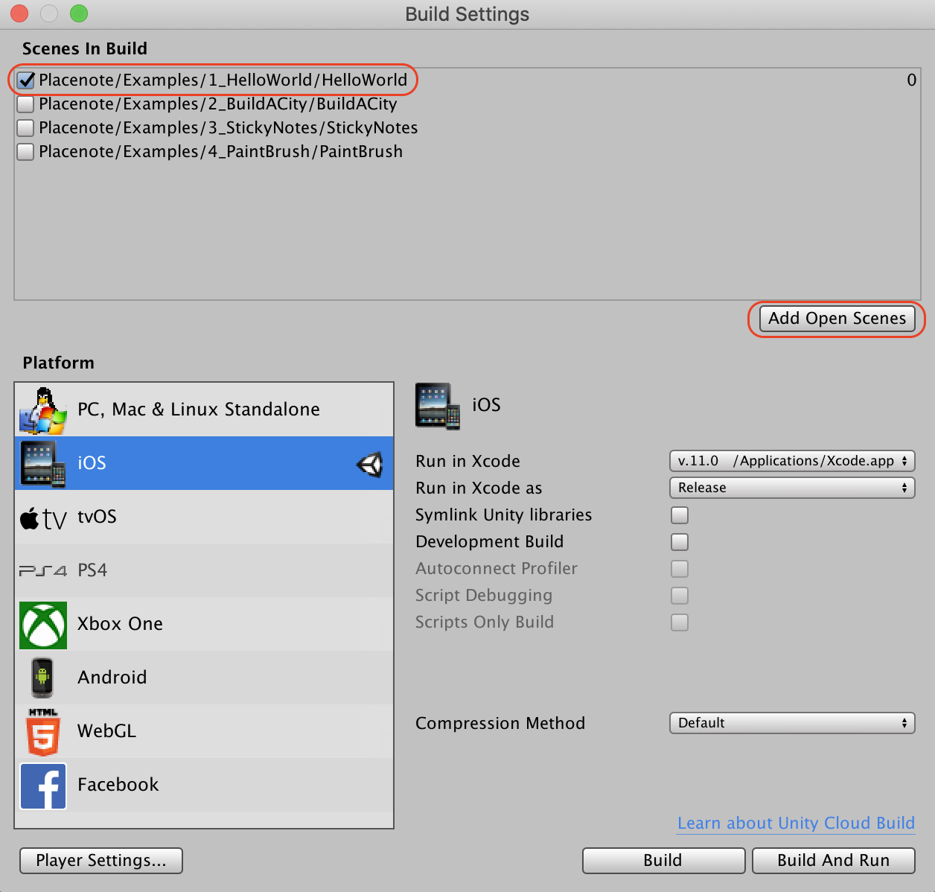Click the Unity logo on iOS row

(x=370, y=464)
